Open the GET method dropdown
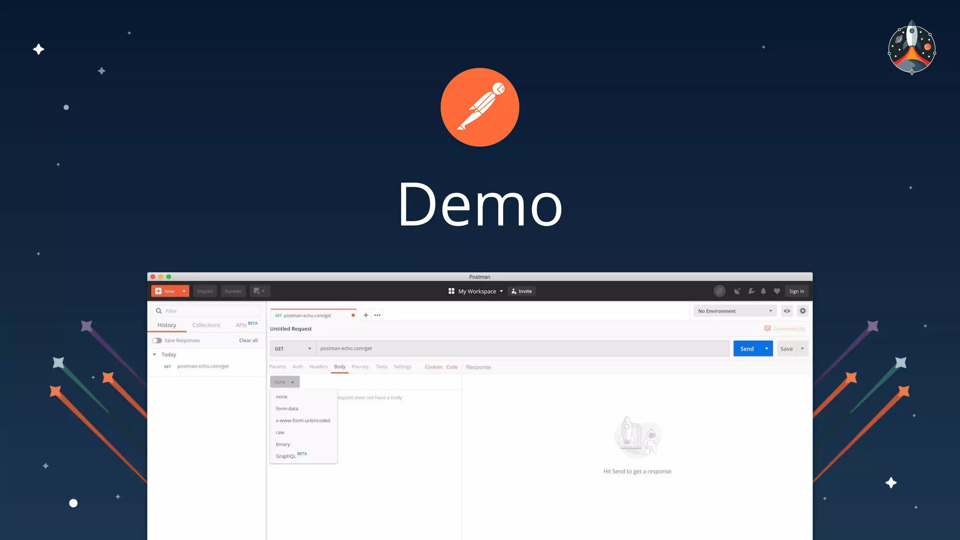Viewport: 960px width, 540px height. (x=293, y=348)
